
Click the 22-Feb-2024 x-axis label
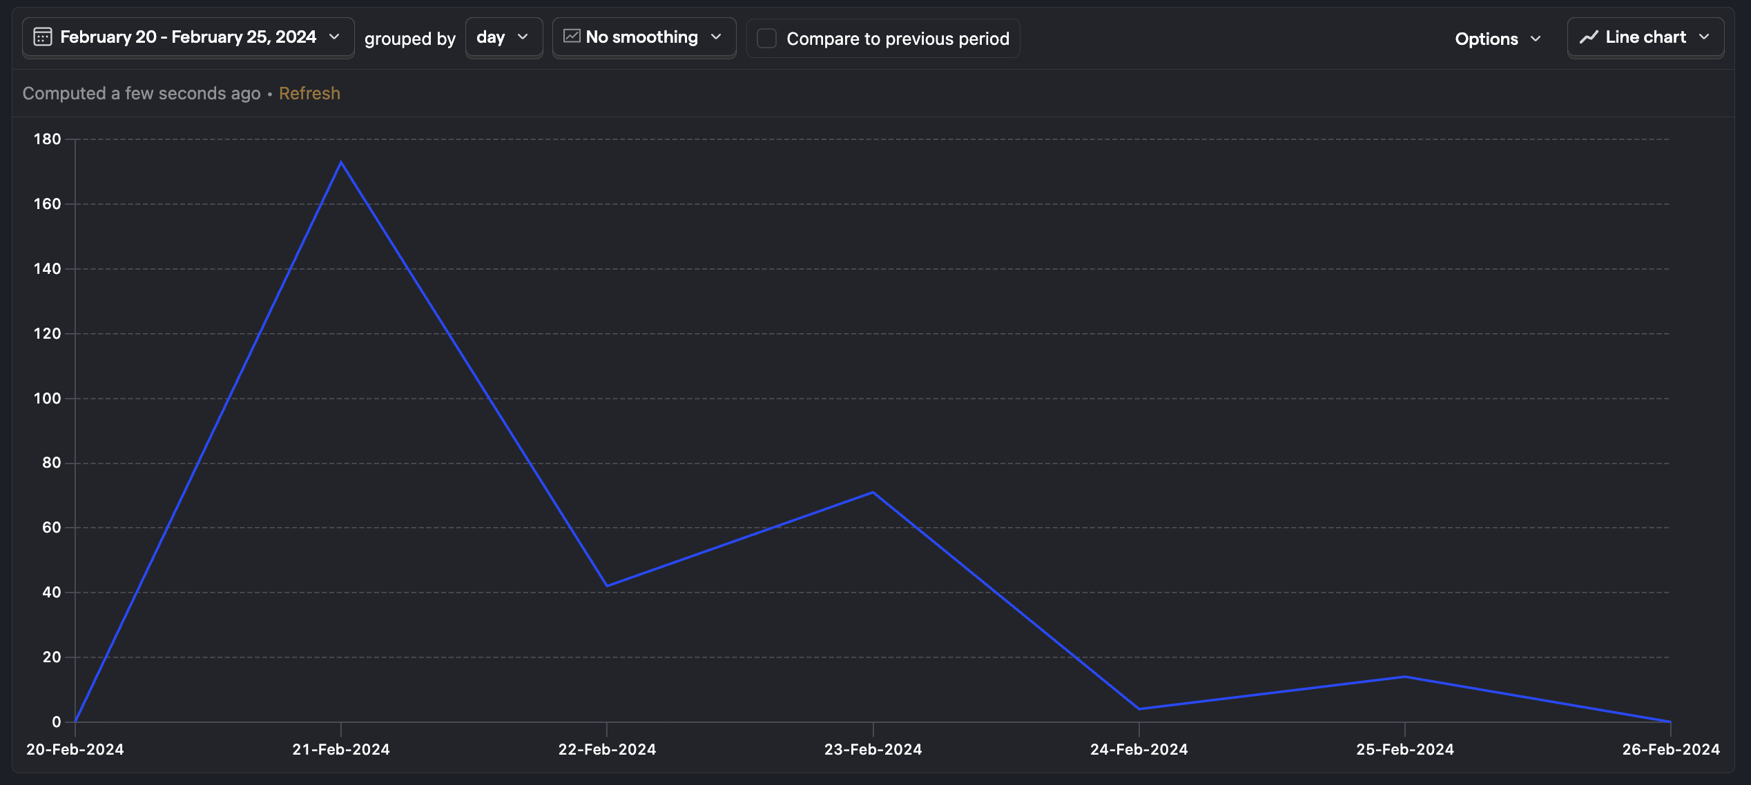(607, 750)
